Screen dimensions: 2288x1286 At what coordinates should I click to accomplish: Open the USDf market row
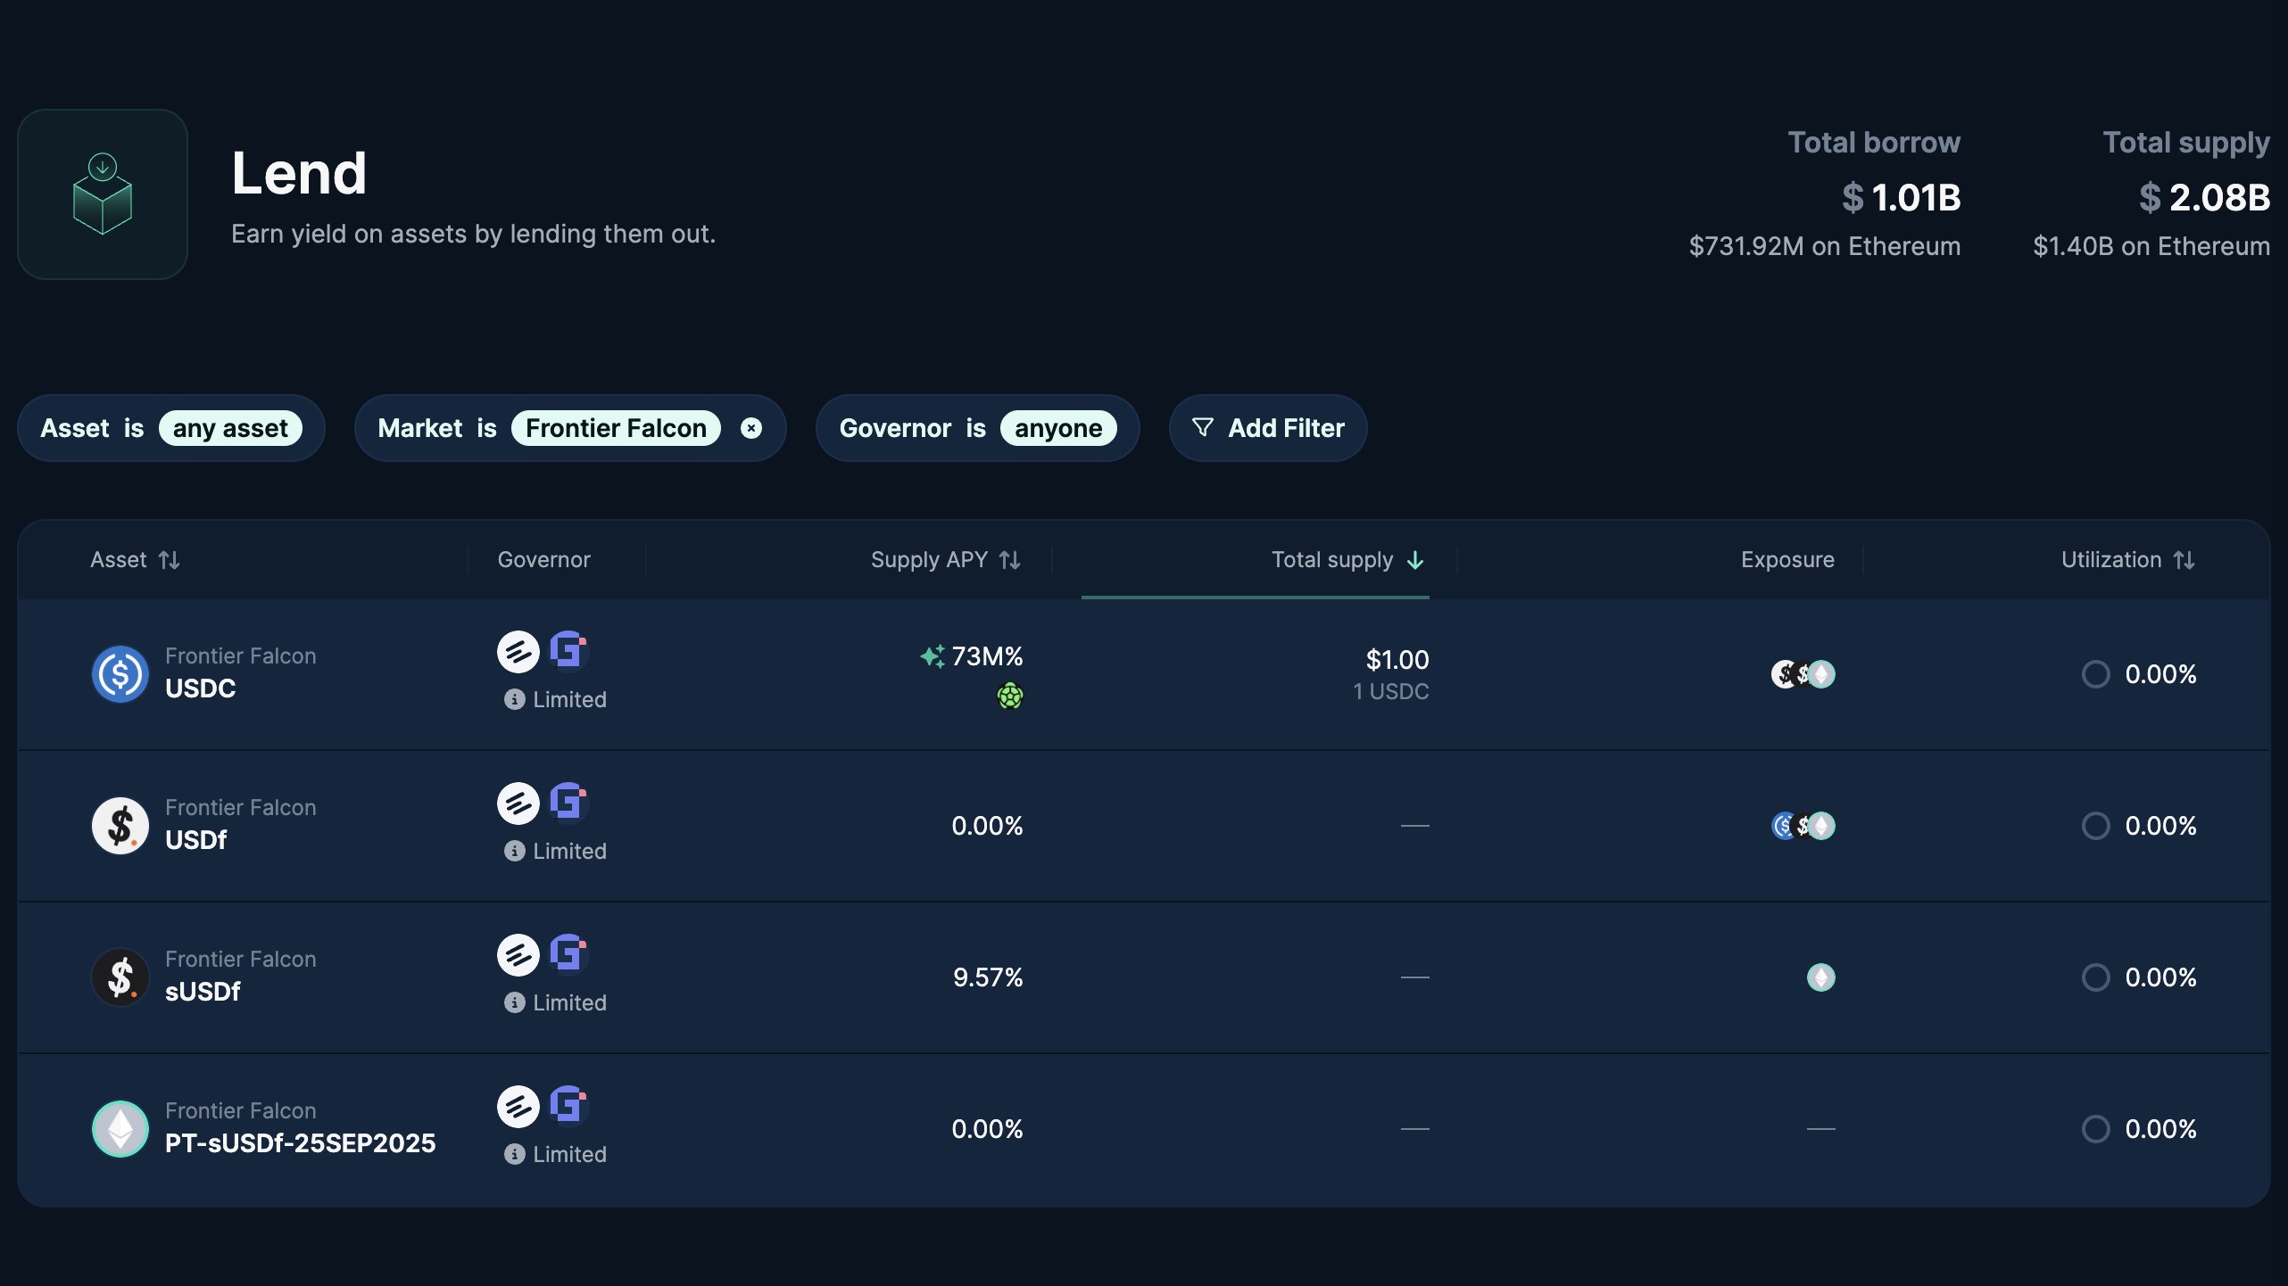1144,826
